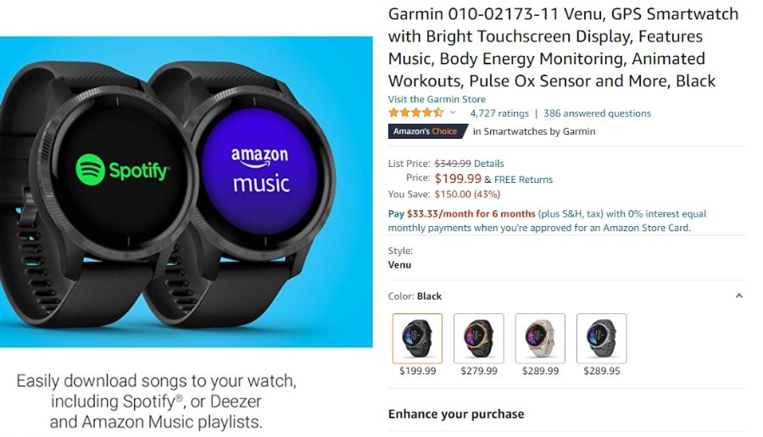Click the main product image of the watches

(x=187, y=191)
